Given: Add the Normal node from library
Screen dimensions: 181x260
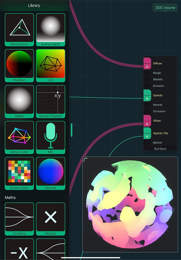Looking at the screenshot, I should (x=50, y=173).
